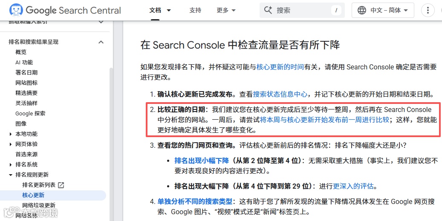This screenshot has width=442, height=221.
Task: Click the 单独分析不同的搜索类型 link
Action: coord(195,201)
